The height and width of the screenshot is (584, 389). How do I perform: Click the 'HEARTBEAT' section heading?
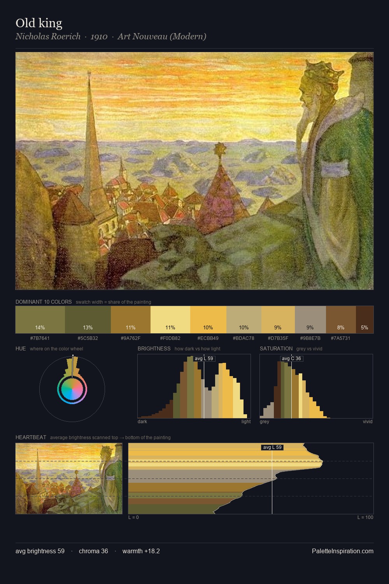coord(31,437)
